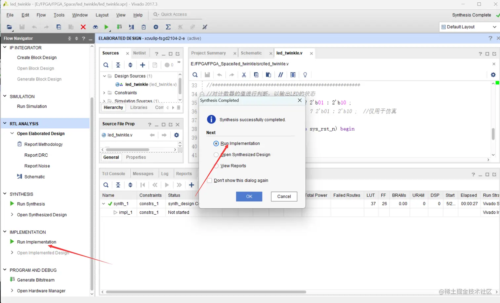Click the Cut scissors icon in editor
This screenshot has width=500, height=303.
pos(244,75)
